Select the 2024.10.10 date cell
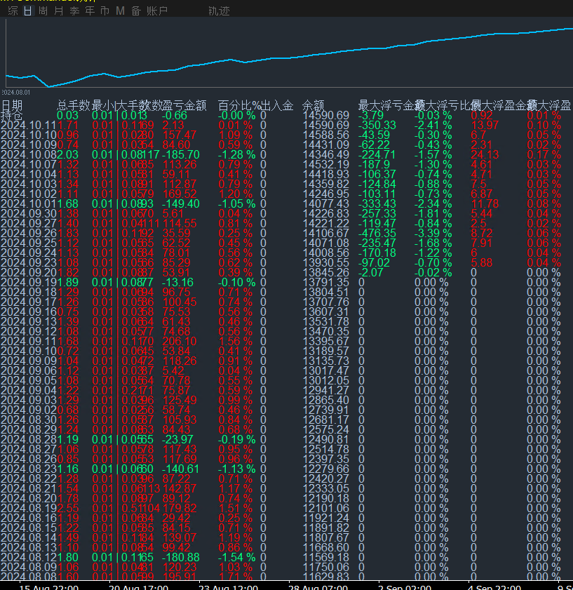 29,135
